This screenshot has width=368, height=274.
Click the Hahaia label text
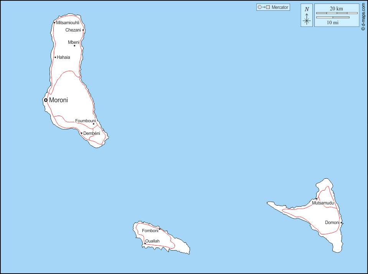click(64, 57)
